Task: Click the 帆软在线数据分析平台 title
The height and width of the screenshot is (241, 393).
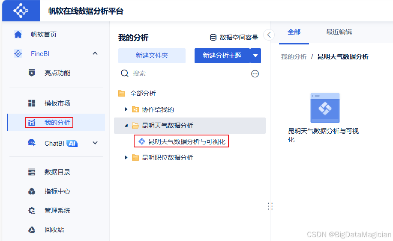Action: (86, 11)
